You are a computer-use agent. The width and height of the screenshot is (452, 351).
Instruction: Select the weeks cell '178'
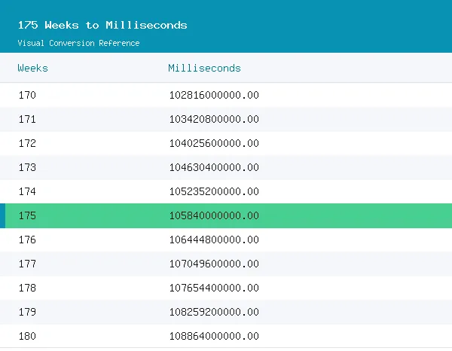click(x=27, y=288)
